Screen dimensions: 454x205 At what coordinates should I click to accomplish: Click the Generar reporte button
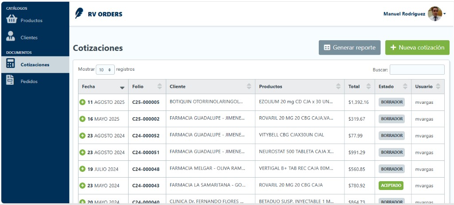coord(349,48)
